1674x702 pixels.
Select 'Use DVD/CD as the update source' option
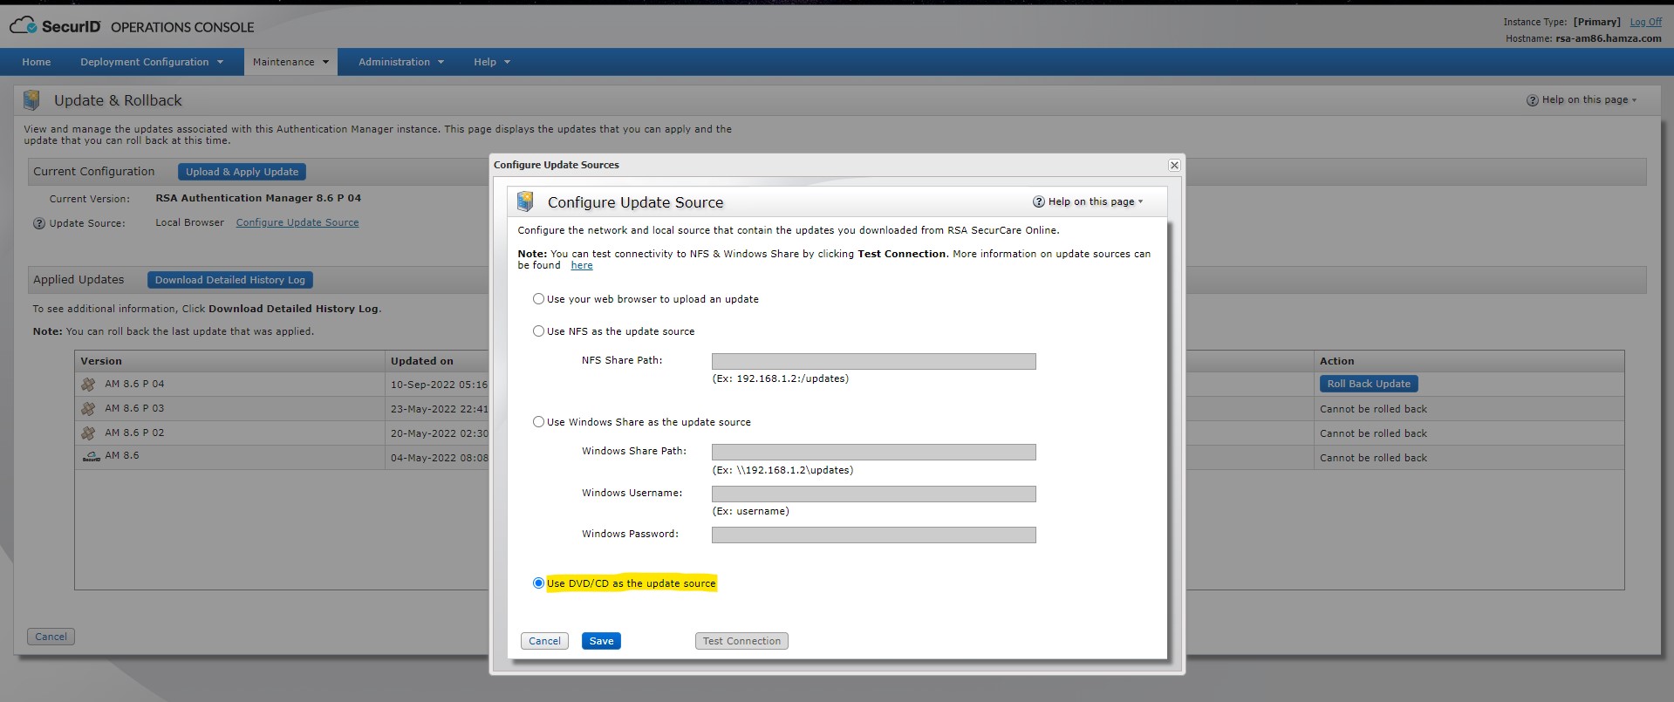(x=538, y=583)
